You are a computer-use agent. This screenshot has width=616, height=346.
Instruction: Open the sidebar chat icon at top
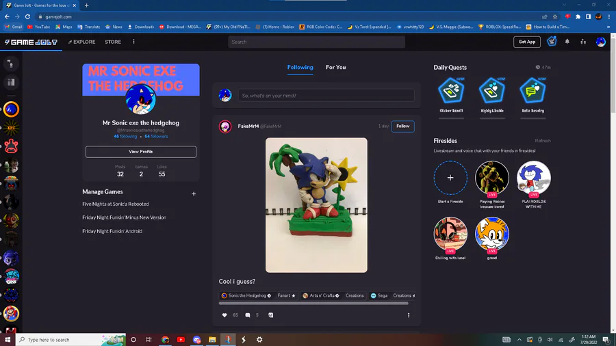[x=11, y=64]
